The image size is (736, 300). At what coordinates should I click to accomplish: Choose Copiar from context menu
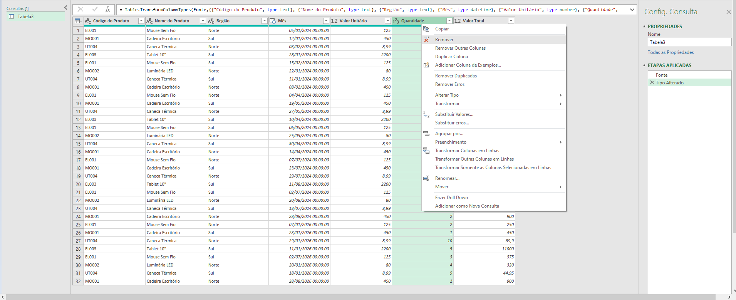[494, 29]
